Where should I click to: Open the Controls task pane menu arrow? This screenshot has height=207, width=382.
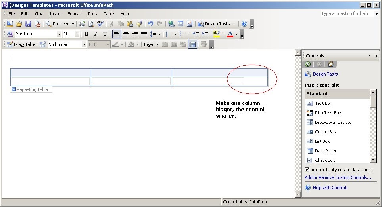tap(370, 56)
